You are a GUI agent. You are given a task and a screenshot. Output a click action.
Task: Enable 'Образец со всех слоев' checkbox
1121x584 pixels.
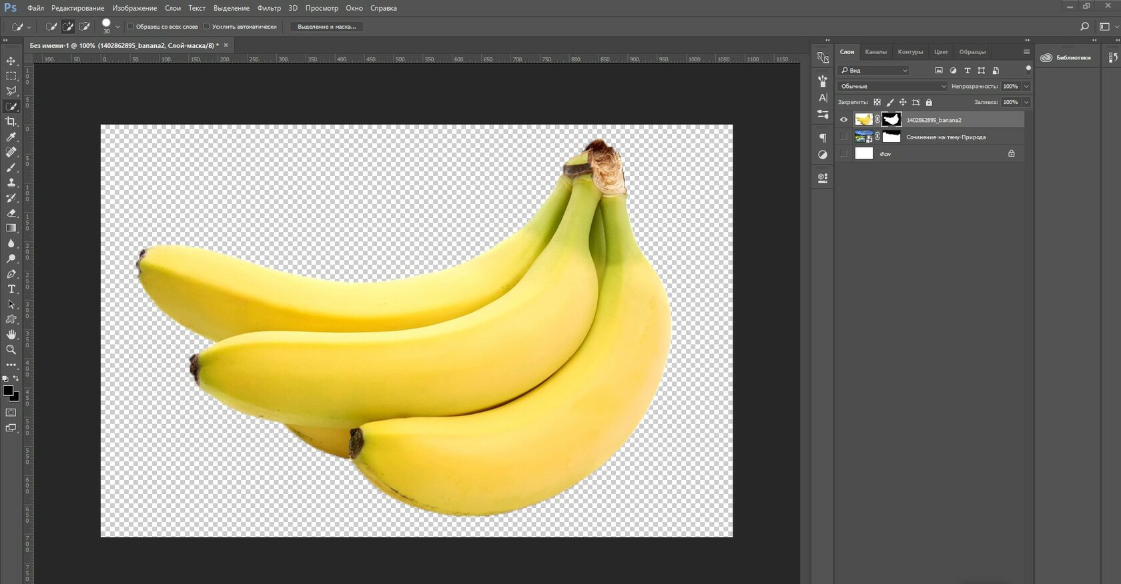pos(130,27)
